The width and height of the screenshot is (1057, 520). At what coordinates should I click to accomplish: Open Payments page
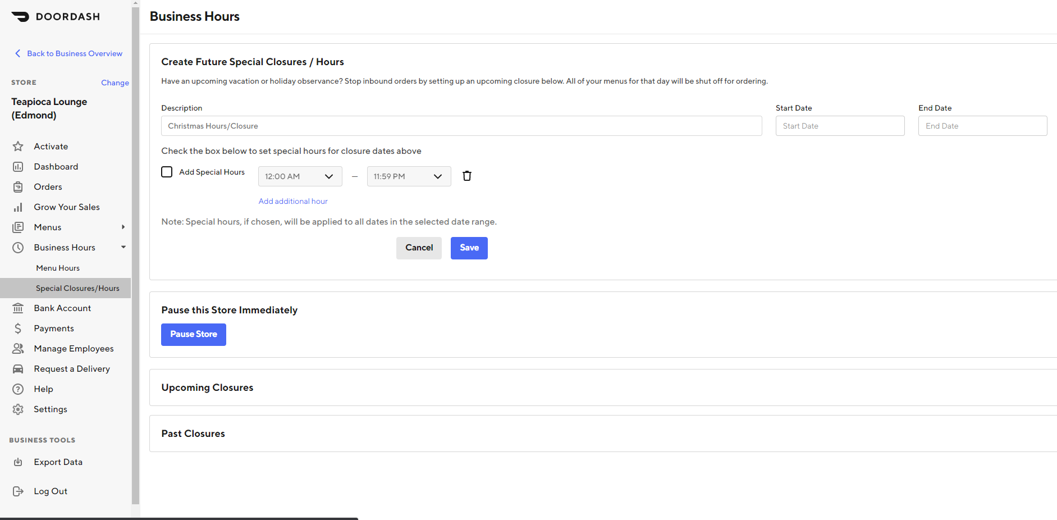(x=54, y=329)
